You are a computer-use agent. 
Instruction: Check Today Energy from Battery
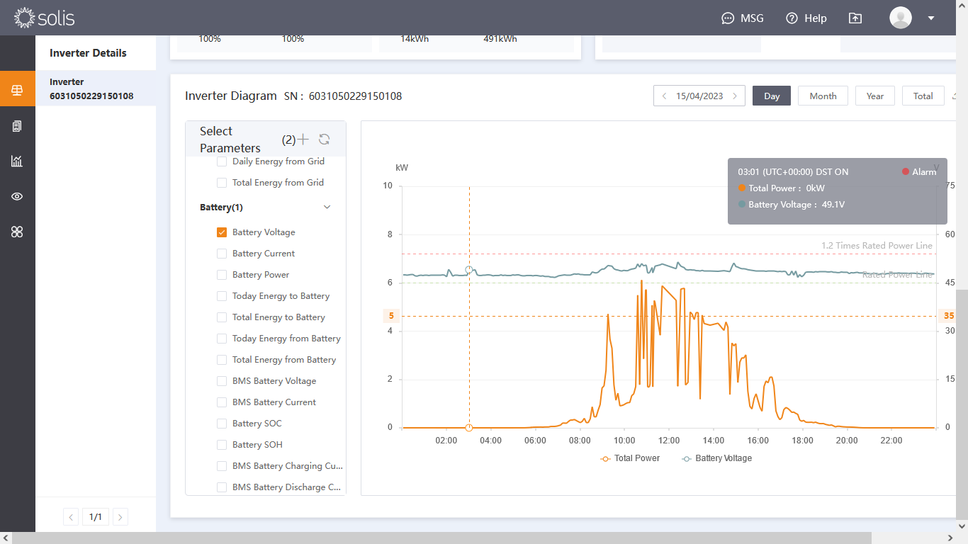[222, 339]
